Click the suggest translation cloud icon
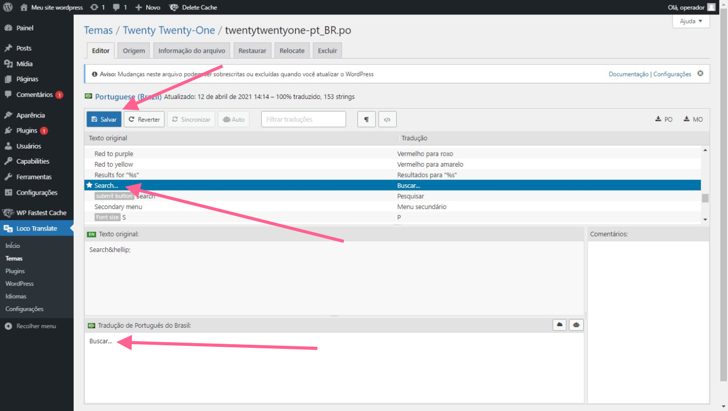The height and width of the screenshot is (411, 728). coord(559,325)
